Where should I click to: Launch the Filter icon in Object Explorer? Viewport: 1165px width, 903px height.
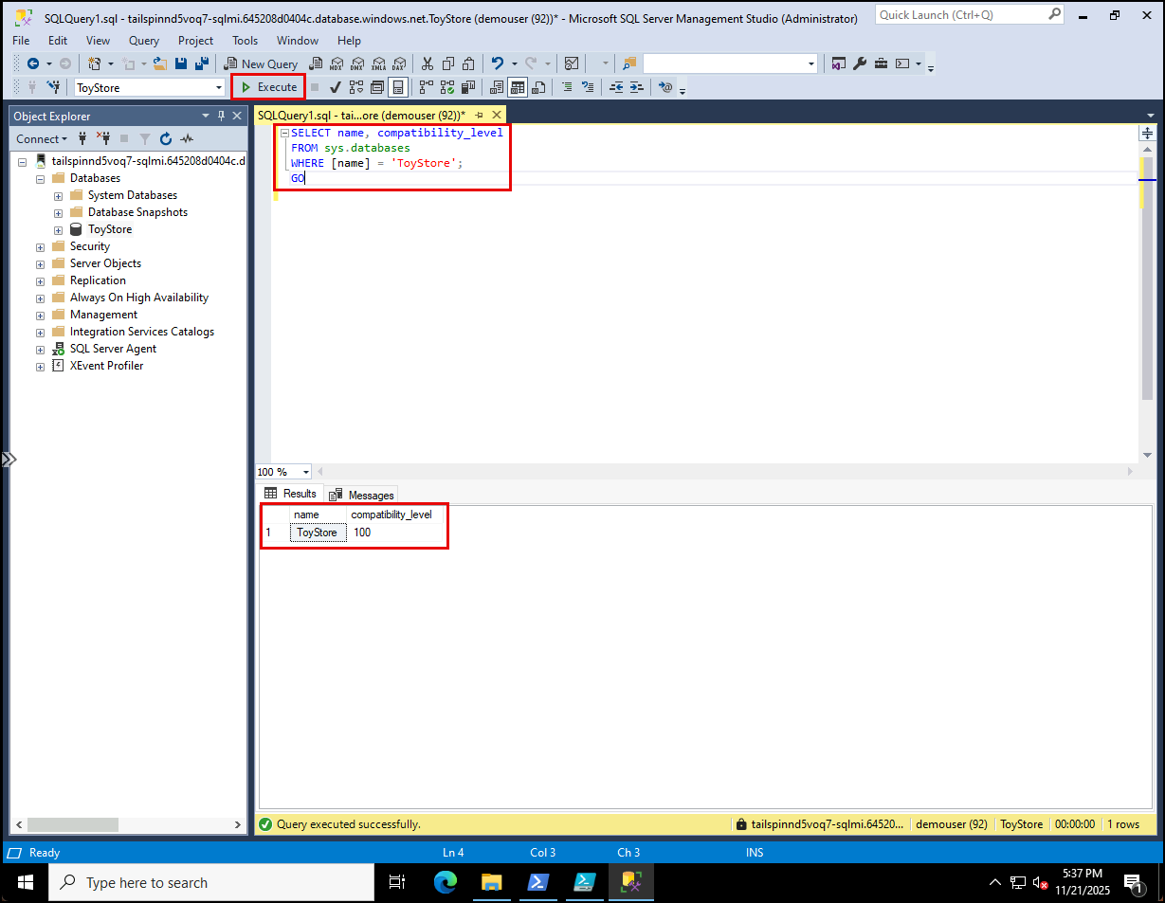146,138
